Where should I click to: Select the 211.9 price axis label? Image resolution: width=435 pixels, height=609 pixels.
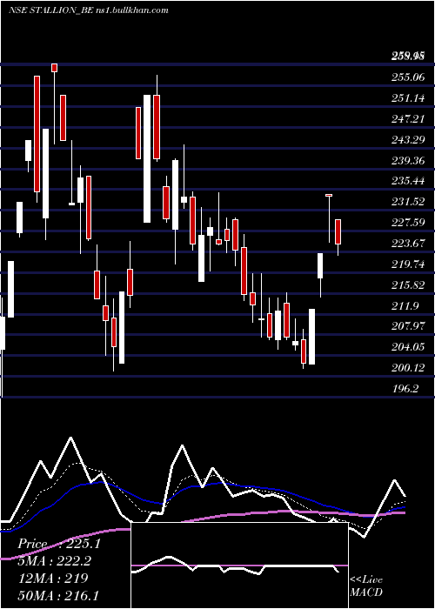click(405, 306)
